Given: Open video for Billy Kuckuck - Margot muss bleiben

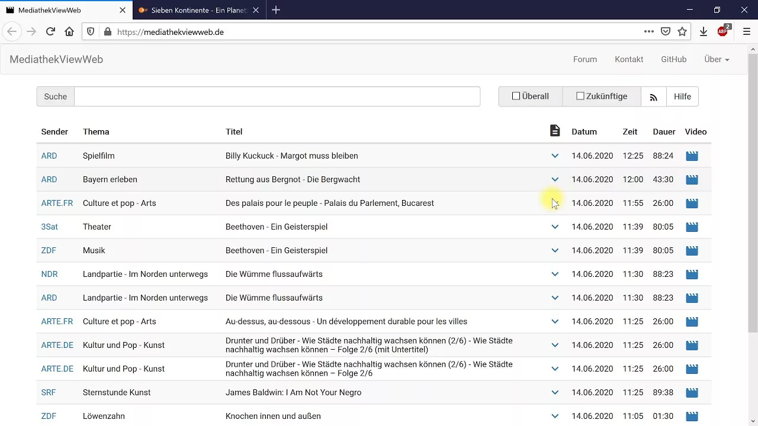Looking at the screenshot, I should click(x=692, y=156).
